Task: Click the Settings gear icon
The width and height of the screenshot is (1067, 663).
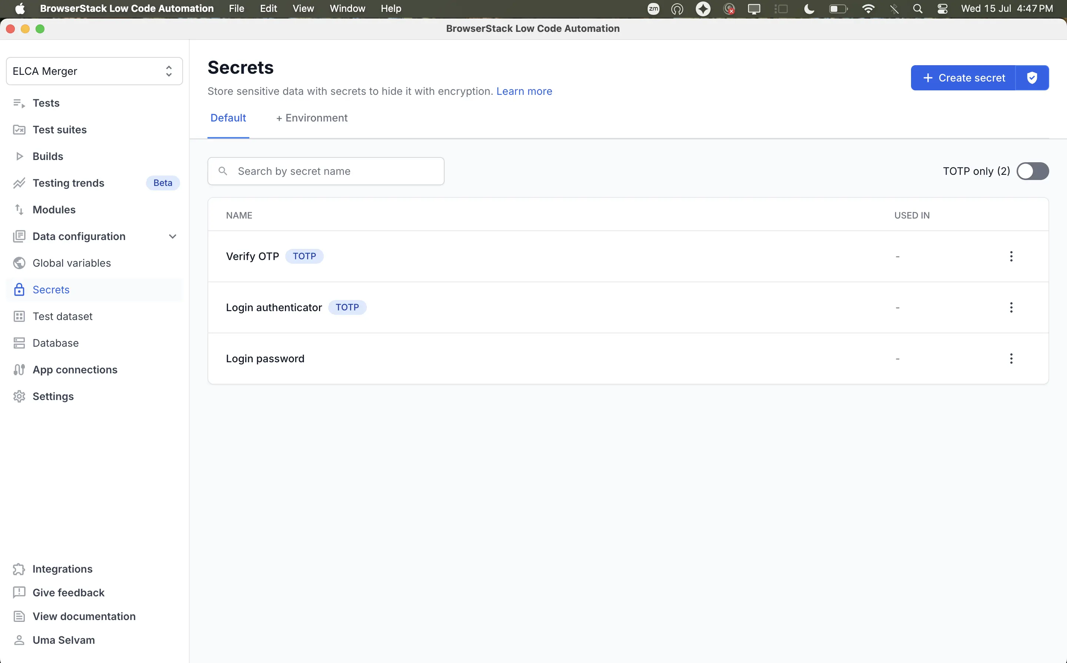Action: 19,396
